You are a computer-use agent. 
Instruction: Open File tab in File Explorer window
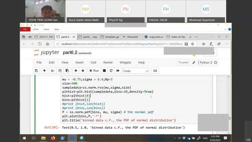[x=25, y=29]
